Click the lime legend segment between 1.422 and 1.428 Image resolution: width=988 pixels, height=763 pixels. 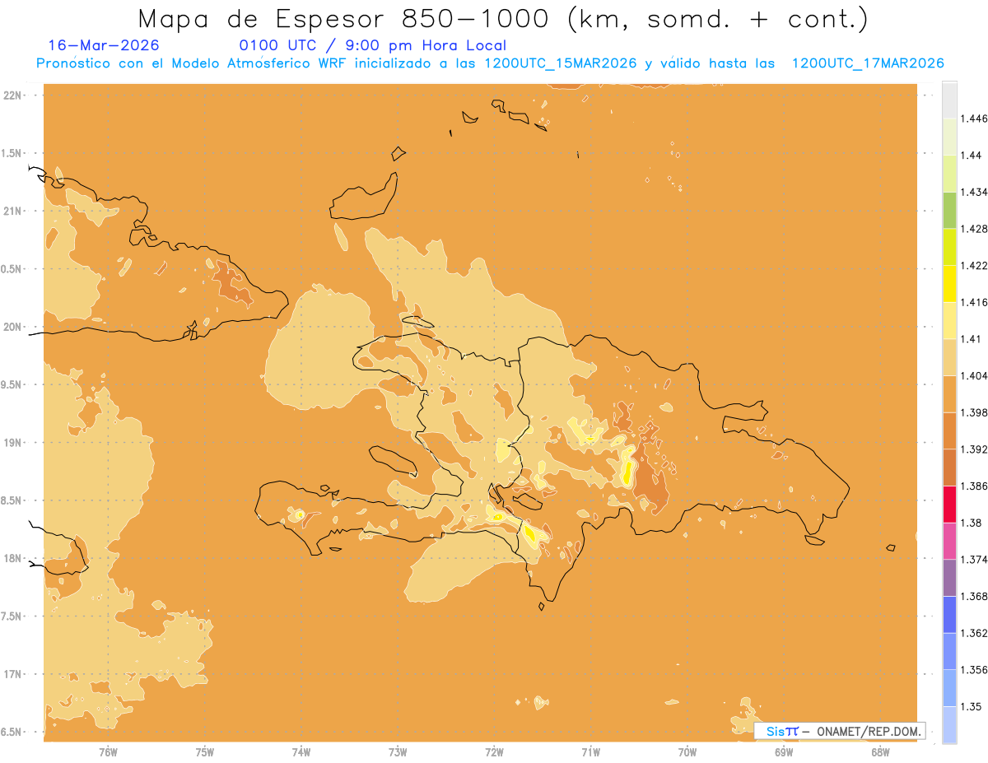[x=949, y=247]
